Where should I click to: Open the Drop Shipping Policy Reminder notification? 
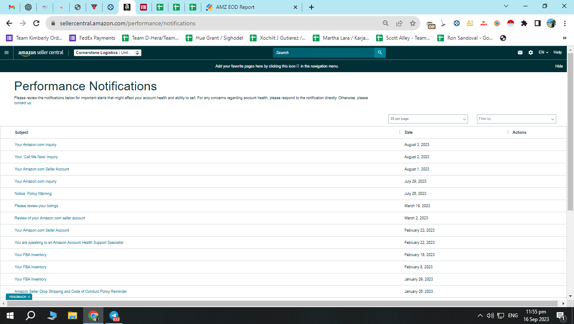70,292
